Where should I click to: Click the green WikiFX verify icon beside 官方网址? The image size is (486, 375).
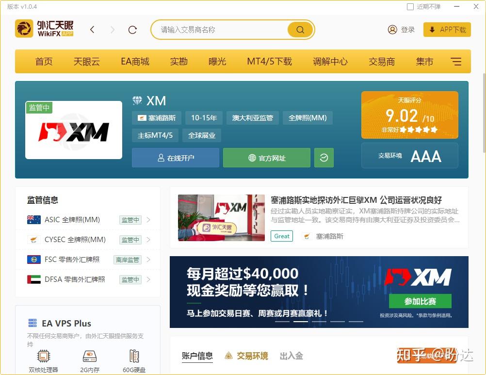click(324, 158)
